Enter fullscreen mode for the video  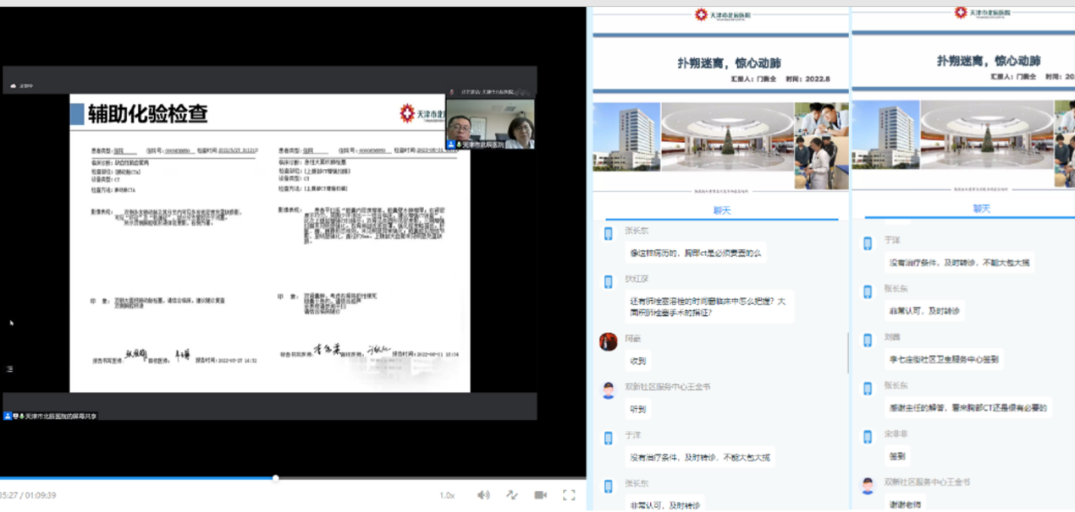(569, 495)
